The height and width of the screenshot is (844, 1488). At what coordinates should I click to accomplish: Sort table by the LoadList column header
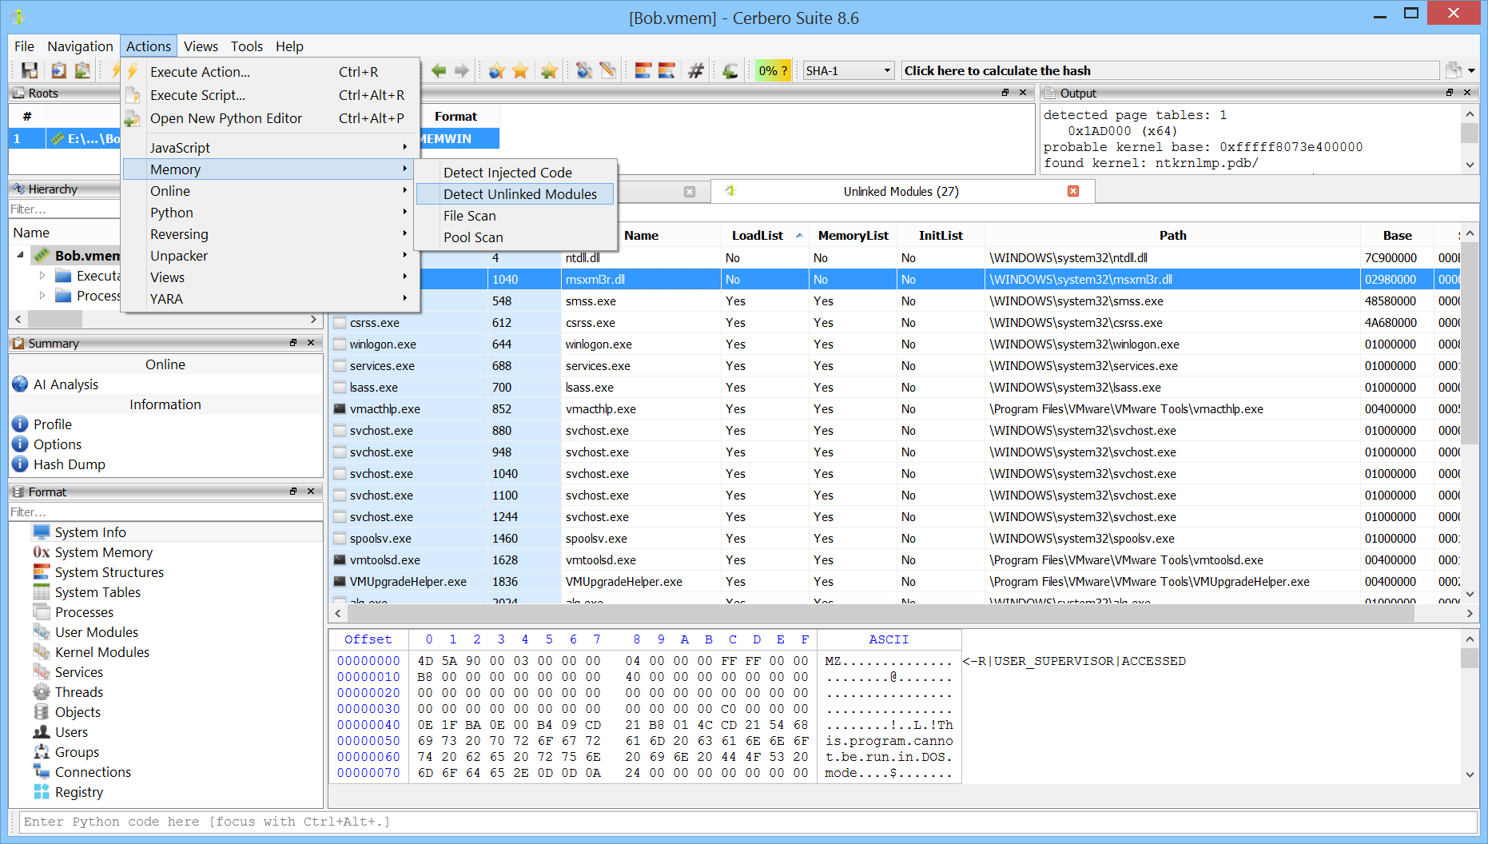coord(757,235)
